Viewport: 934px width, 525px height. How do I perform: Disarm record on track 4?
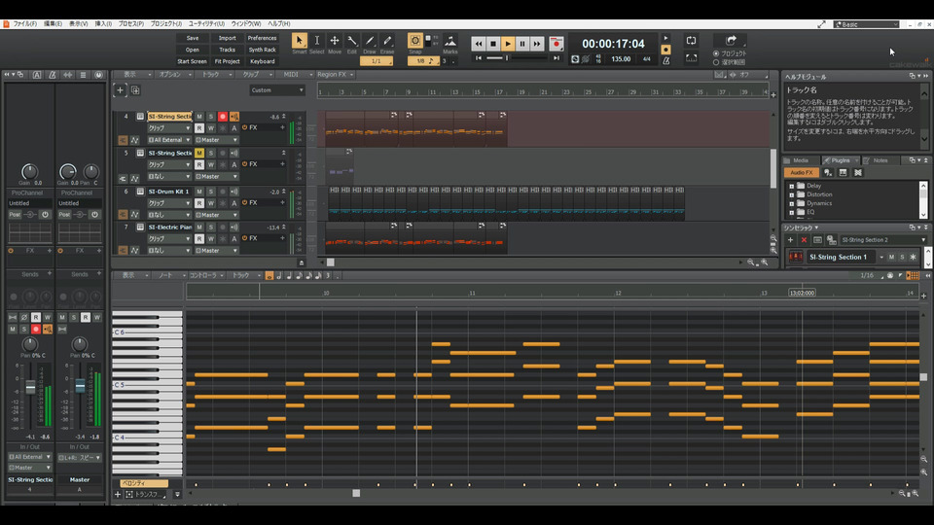click(223, 117)
